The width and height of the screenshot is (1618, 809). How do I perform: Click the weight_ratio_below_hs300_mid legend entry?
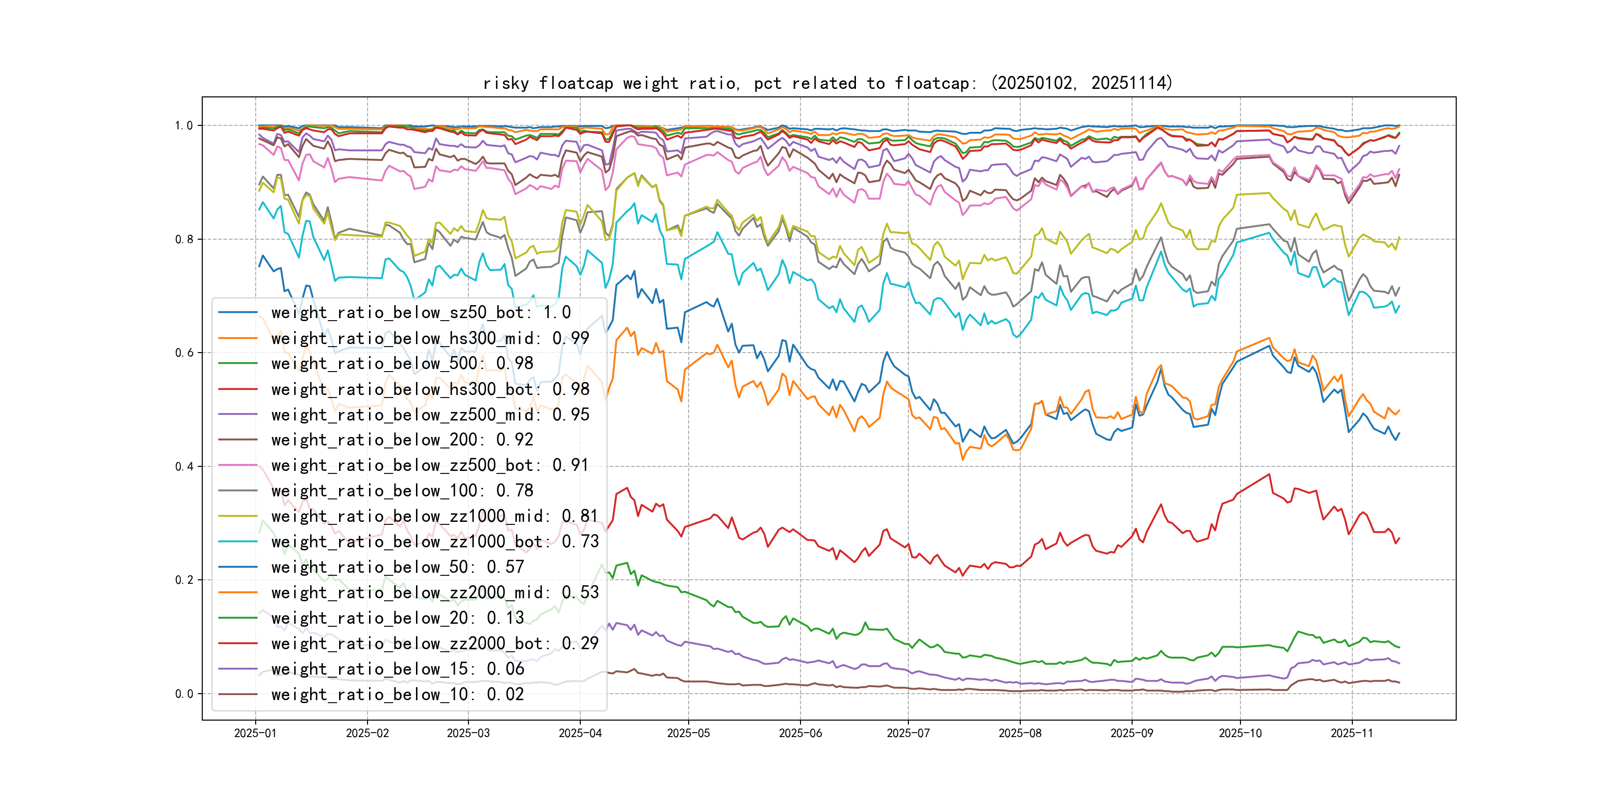(429, 339)
